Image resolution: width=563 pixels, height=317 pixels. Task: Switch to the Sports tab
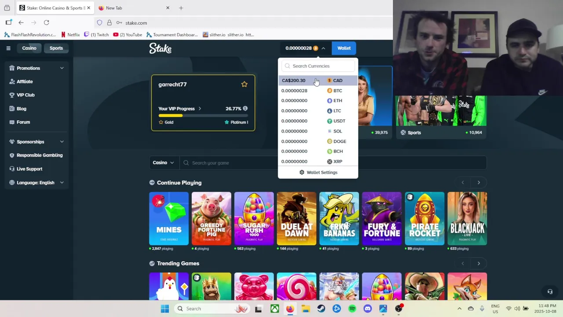pos(56,48)
